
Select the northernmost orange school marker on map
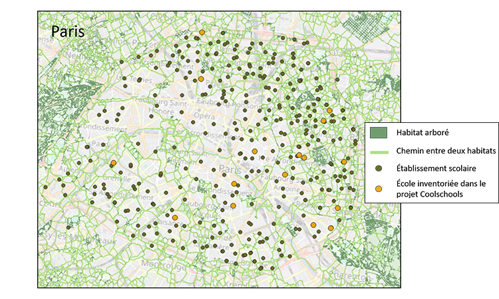202,32
